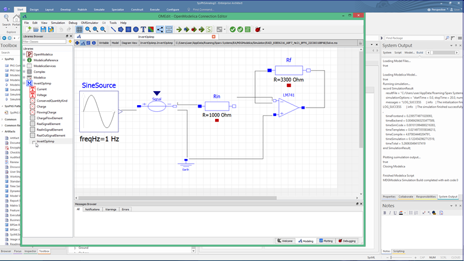The width and height of the screenshot is (464, 261).
Task: Reset zoom with the magnifier icon
Action: click(x=88, y=29)
